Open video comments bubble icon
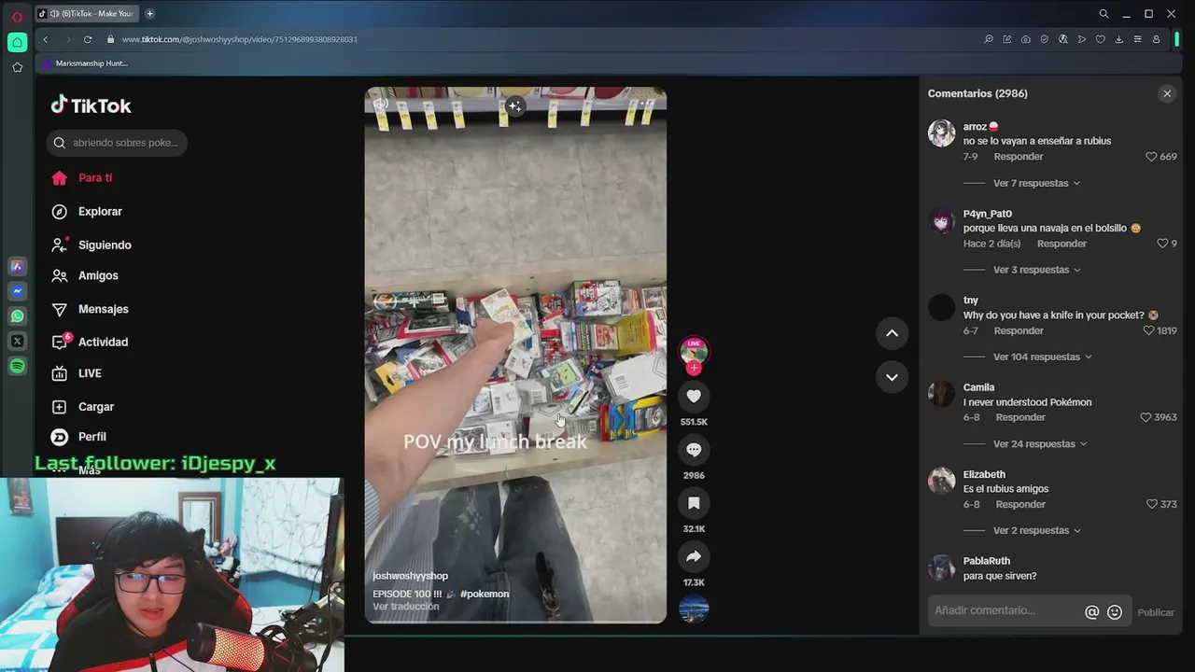This screenshot has width=1195, height=672. click(x=694, y=450)
